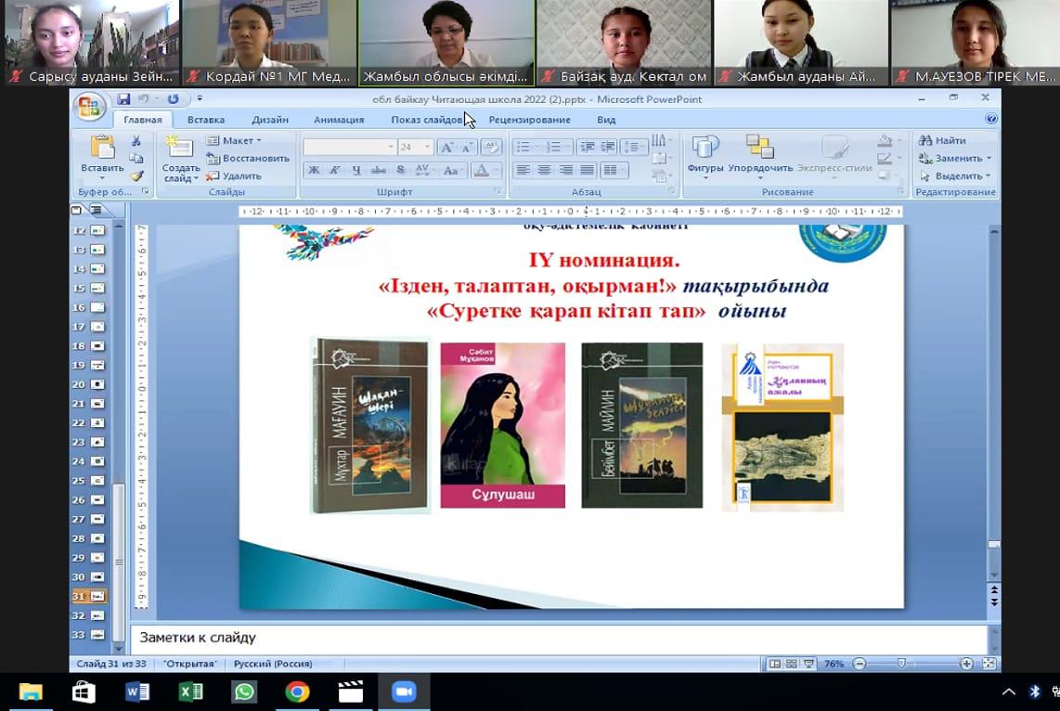Screen dimensions: 1060x711
Task: Cut selection with the scissors icon
Action: click(x=136, y=140)
